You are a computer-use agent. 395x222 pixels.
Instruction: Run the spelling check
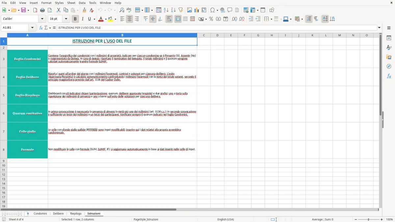pos(129,10)
